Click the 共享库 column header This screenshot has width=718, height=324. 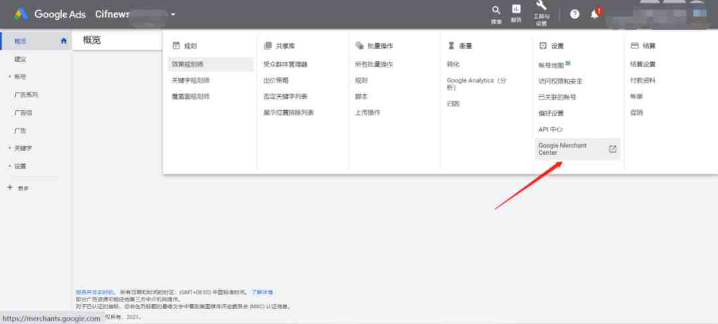(x=286, y=46)
